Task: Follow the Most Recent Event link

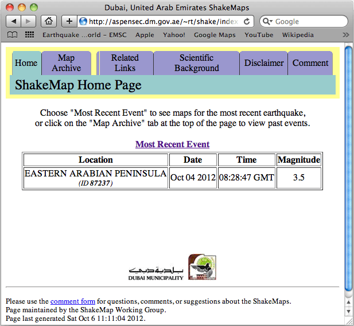Action: click(173, 144)
